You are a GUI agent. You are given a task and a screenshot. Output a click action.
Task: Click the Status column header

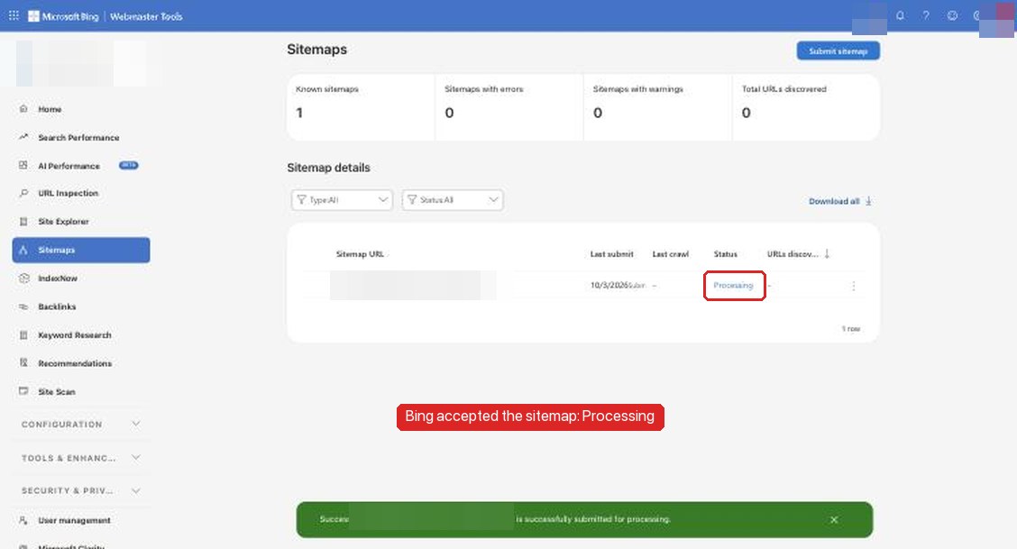[x=725, y=254]
